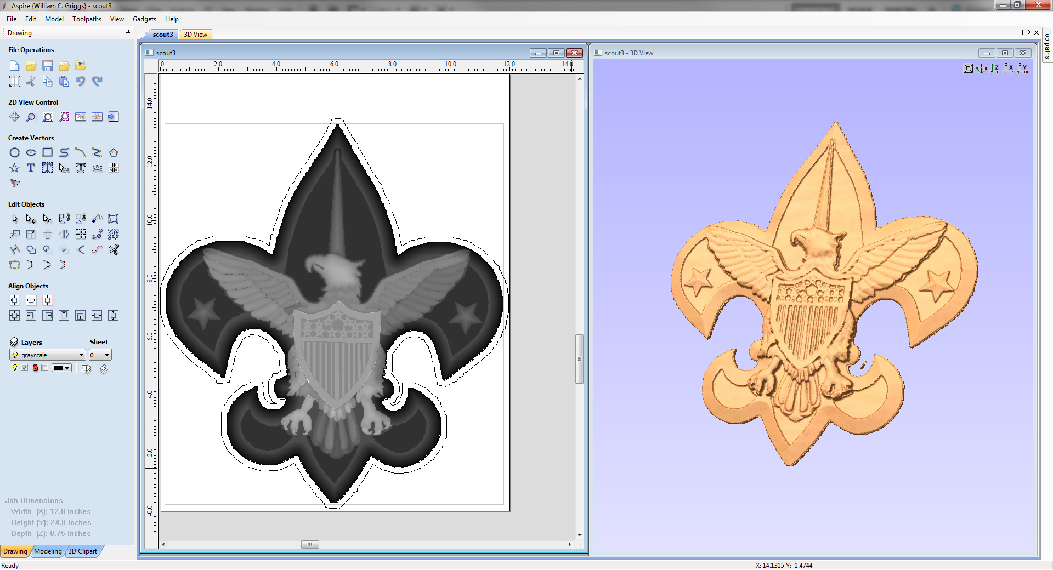Click the grayscale eagle badge bitmap
Screen dimensions: 1053x570
[x=335, y=312]
